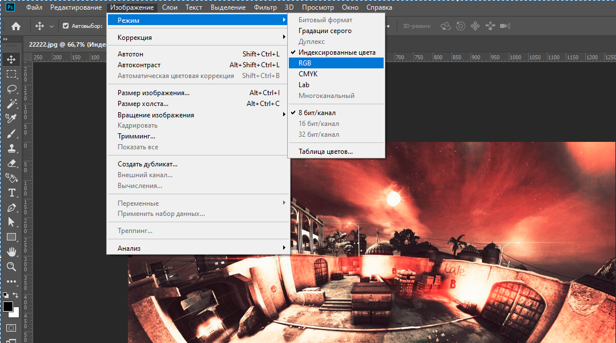
Task: Open the Справка menu
Action: tap(379, 7)
